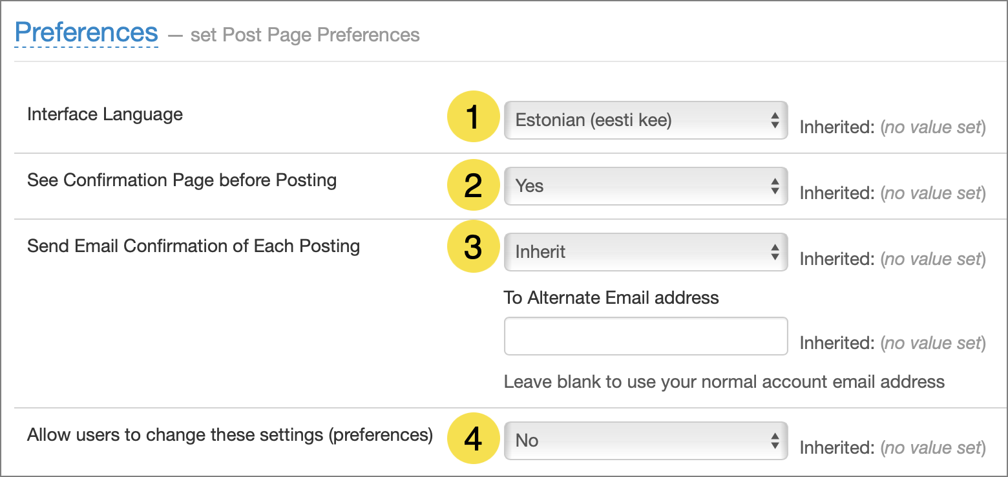Viewport: 1008px width, 477px height.
Task: Select the yellow number 3 badge
Action: coord(473,247)
